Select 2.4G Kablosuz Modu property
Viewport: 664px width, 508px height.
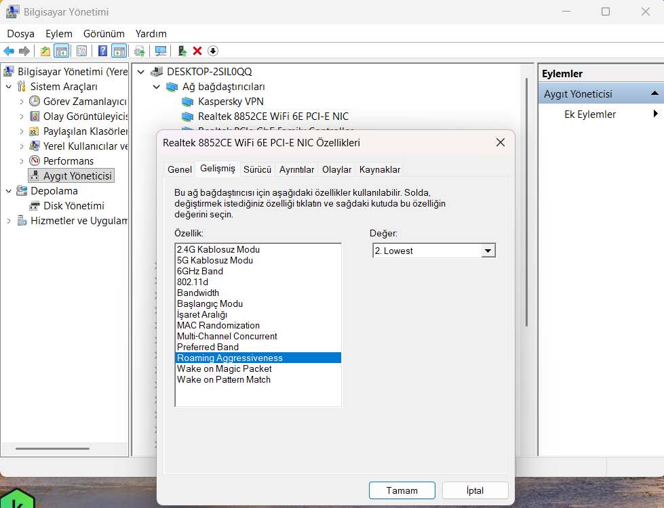coord(258,249)
